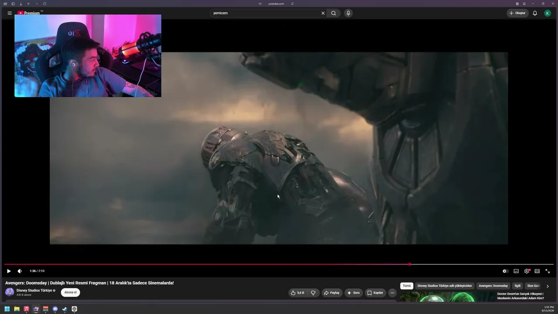Select 'Disney Studios Türkiye adlı yükleyiciden' chip
Viewport: 558px width, 314px height.
(x=445, y=286)
